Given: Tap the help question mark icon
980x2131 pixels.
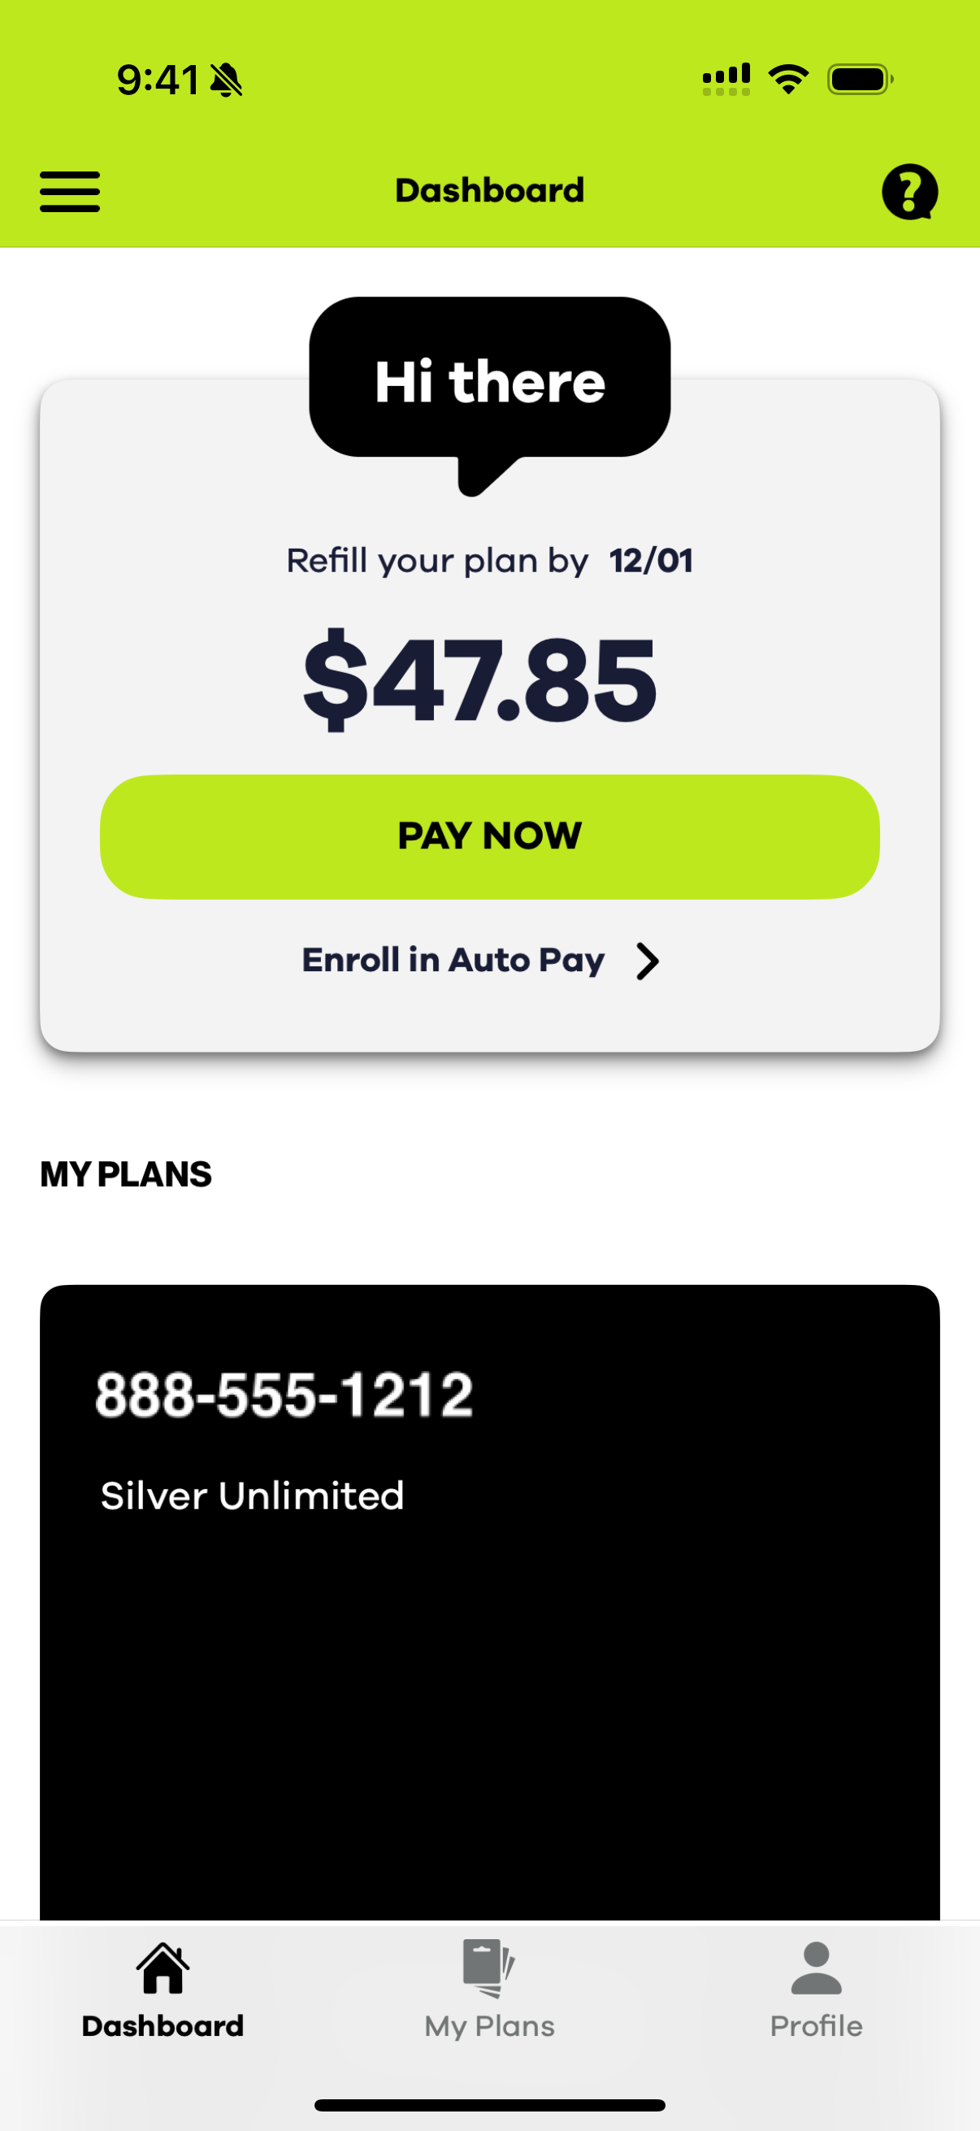Looking at the screenshot, I should 909,192.
